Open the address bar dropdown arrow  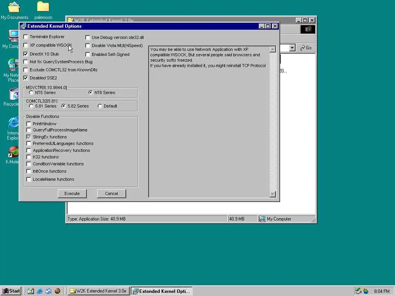point(292,48)
